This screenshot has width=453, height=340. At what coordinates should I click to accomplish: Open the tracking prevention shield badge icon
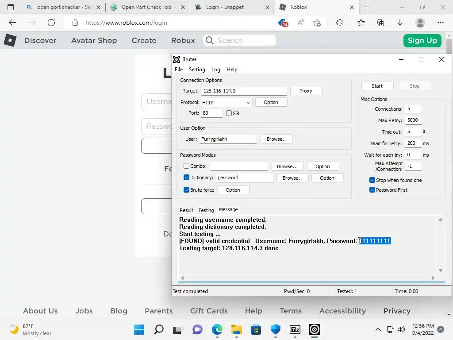click(283, 23)
